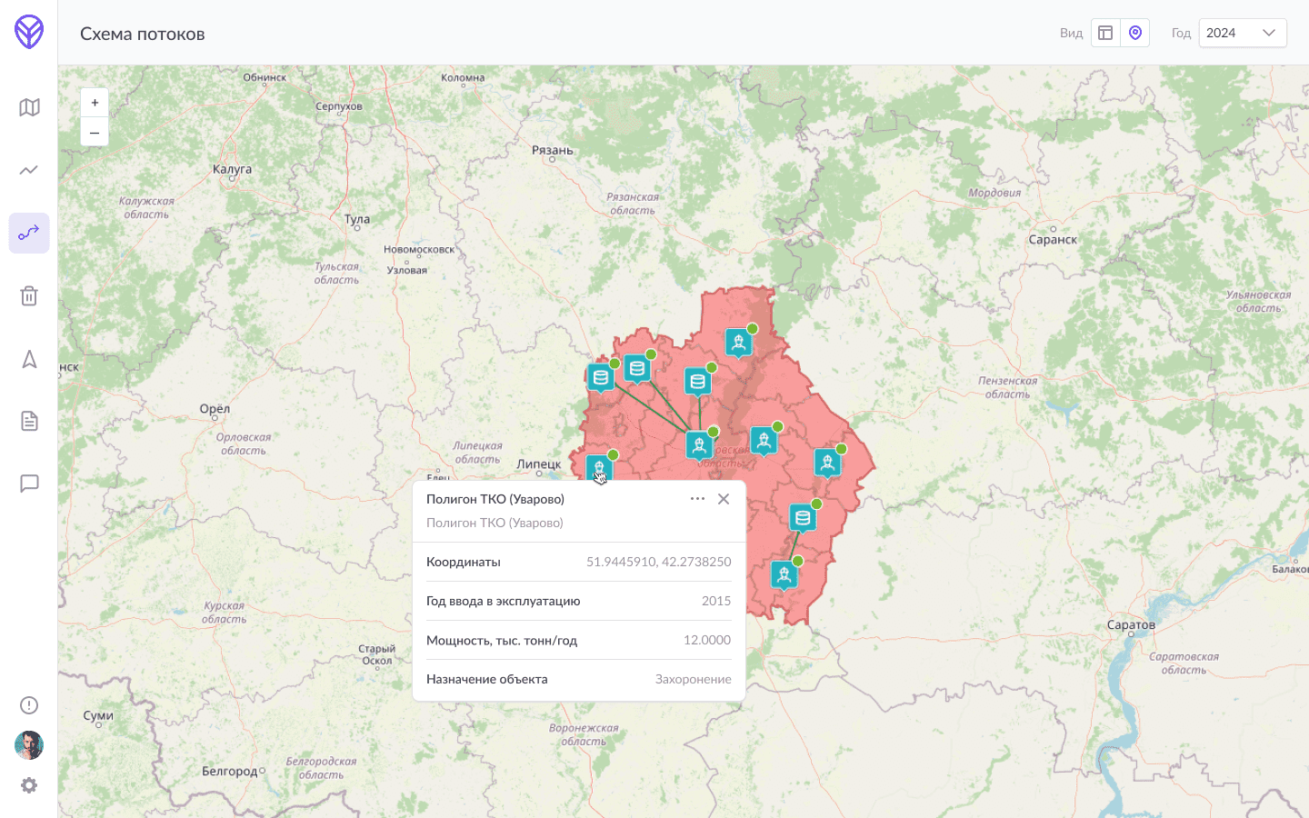Image resolution: width=1309 pixels, height=818 pixels.
Task: Open the popup's three-dot options menu
Action: coord(697,499)
